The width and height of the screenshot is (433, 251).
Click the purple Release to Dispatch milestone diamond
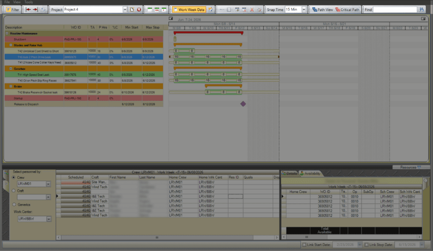point(243,104)
